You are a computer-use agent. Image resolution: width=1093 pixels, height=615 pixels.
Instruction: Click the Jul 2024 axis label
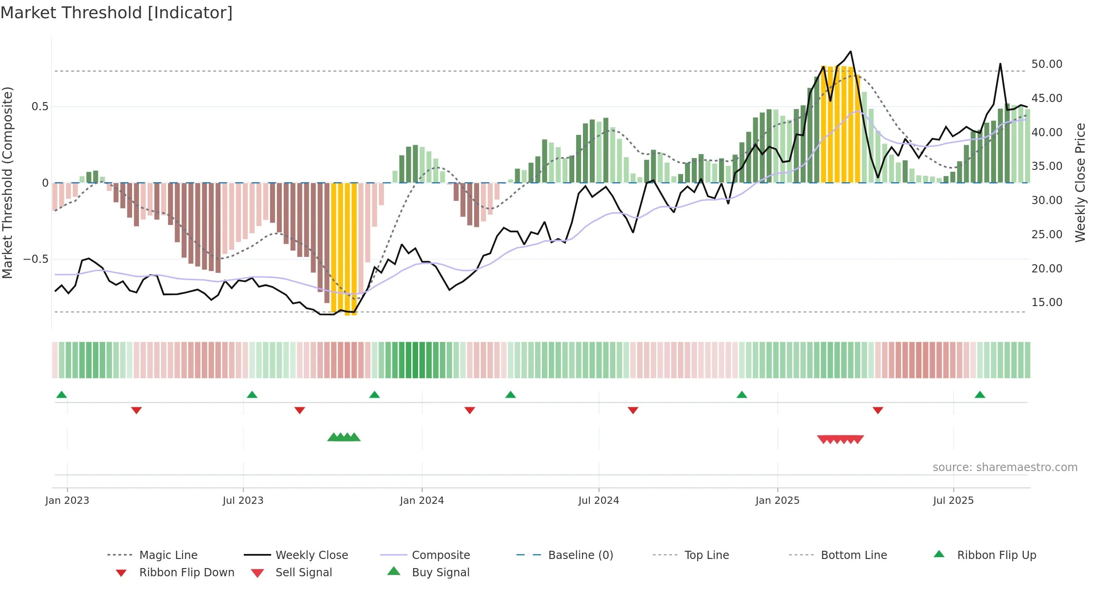[x=599, y=501]
